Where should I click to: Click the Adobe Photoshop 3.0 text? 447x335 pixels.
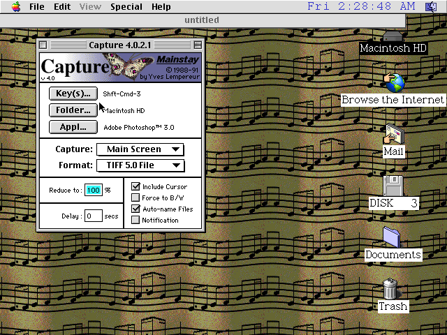(x=139, y=127)
